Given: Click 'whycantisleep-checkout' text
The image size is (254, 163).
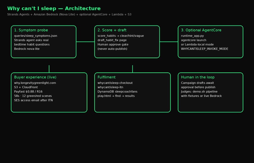Looking at the screenshot, I should tap(115, 83).
